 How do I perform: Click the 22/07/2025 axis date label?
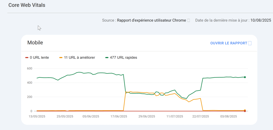click(200, 116)
